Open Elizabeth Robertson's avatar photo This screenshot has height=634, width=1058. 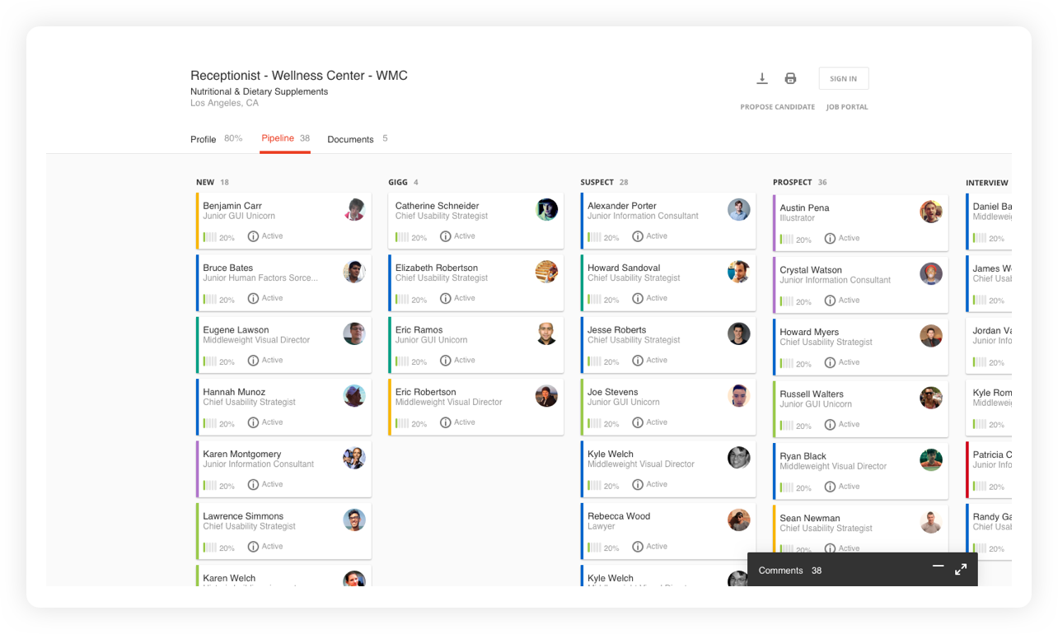click(546, 272)
